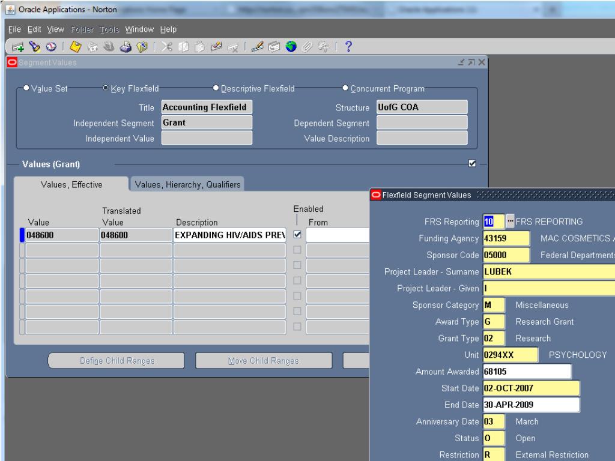
Task: Click the Edit Field pencil icon
Action: pos(257,47)
